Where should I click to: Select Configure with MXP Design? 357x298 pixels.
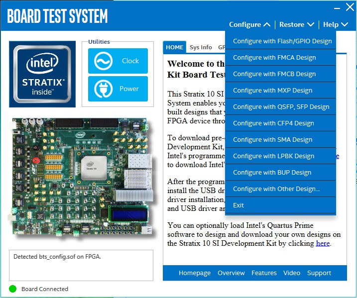[x=280, y=91]
